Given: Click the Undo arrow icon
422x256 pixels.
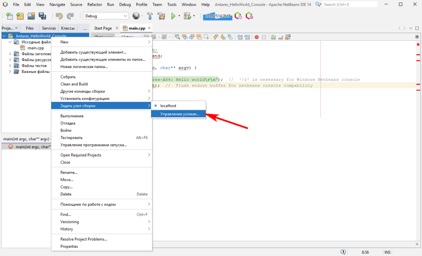Looking at the screenshot, I should point(59,16).
